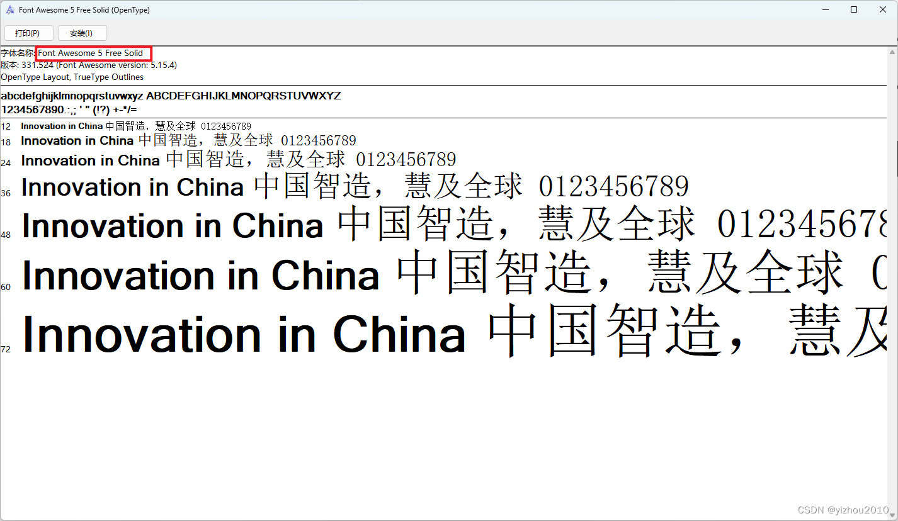Click the size 24 sample line
This screenshot has height=521, width=898.
(x=239, y=159)
